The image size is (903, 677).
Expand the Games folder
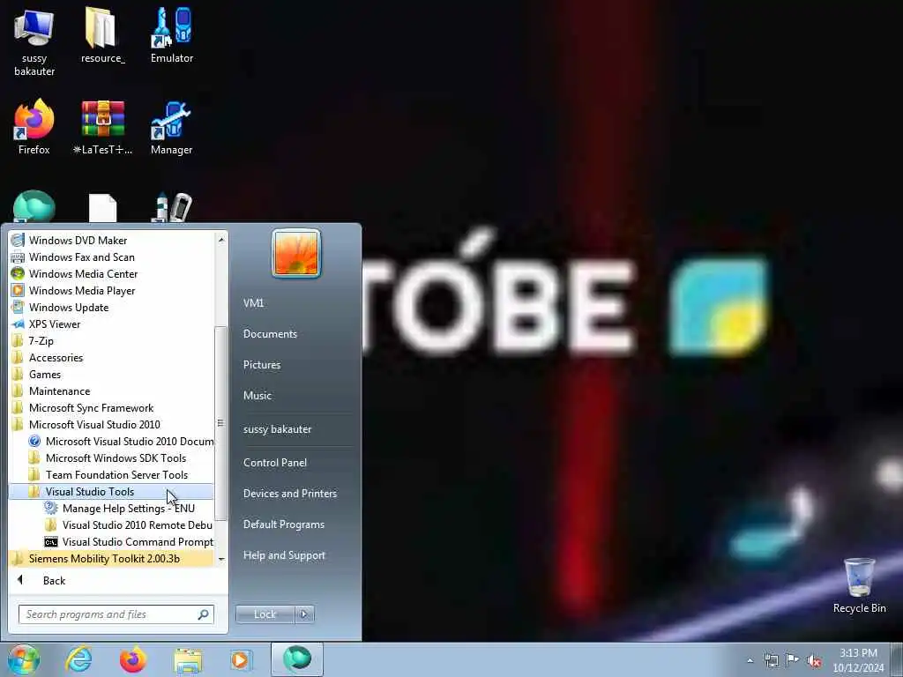[112, 374]
